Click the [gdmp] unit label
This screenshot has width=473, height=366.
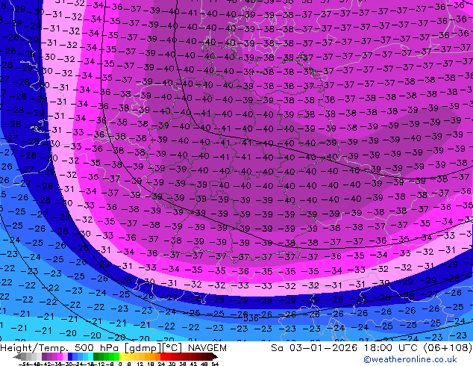[143, 348]
